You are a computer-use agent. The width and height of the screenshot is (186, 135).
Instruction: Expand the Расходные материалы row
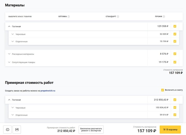pyautogui.click(x=9, y=54)
